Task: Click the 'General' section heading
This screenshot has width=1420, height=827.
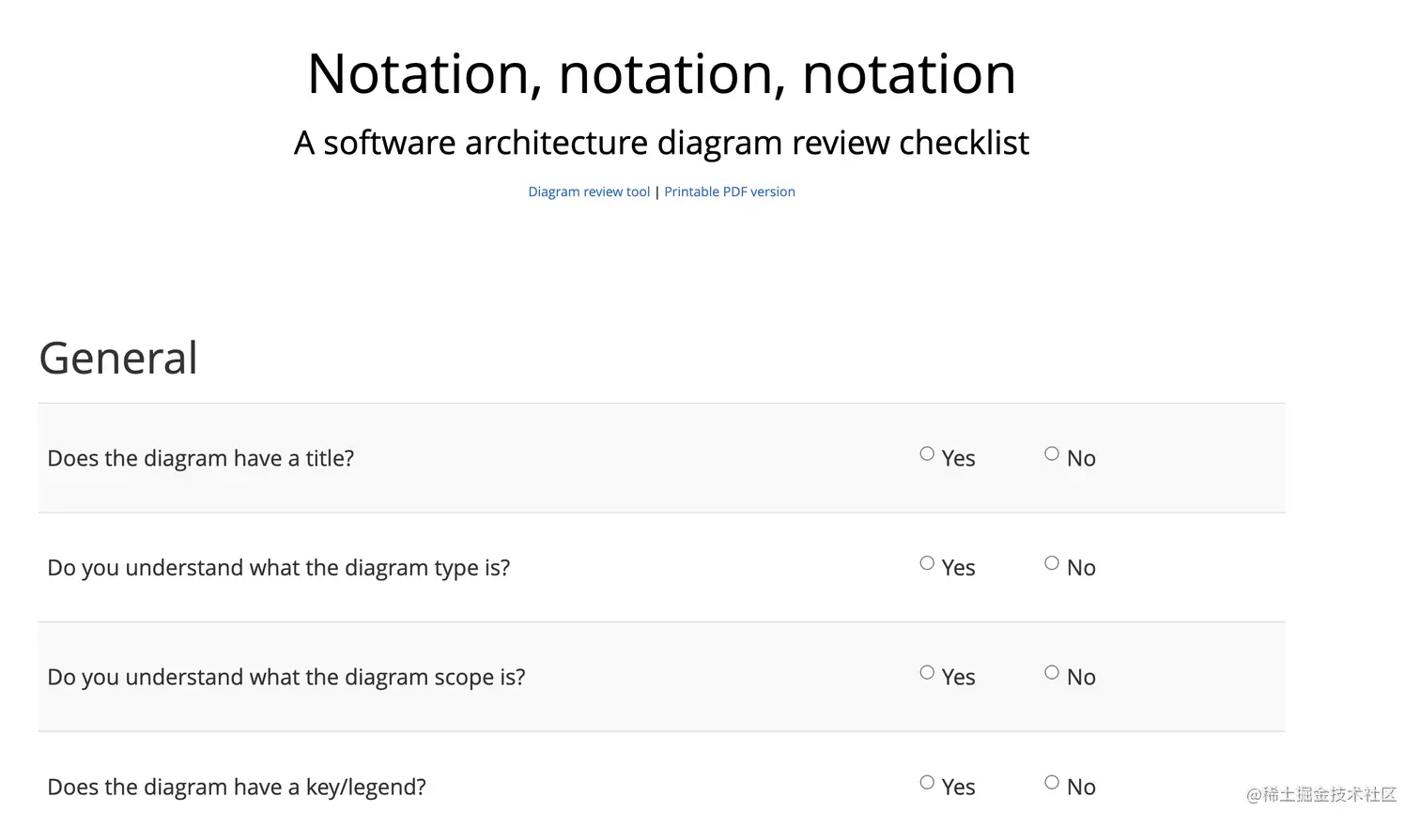Action: pyautogui.click(x=118, y=359)
